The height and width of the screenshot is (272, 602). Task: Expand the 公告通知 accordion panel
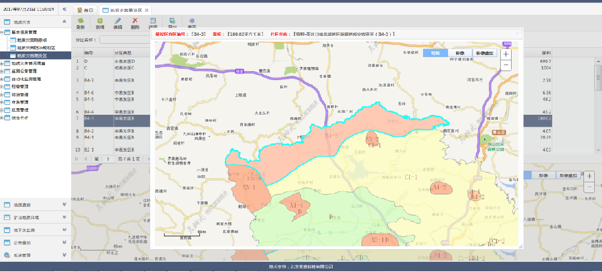[x=65, y=243]
